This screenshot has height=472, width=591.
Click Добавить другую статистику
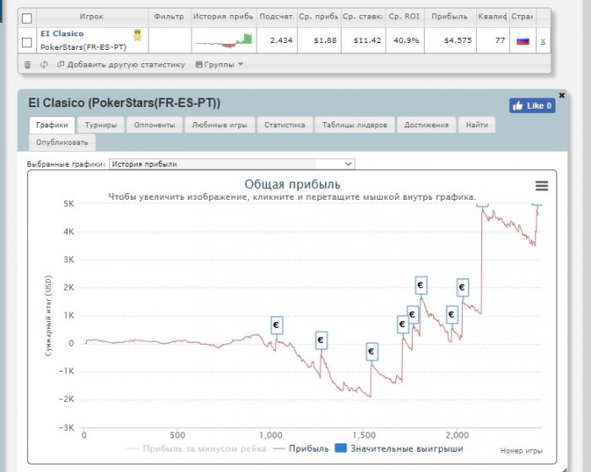point(121,65)
